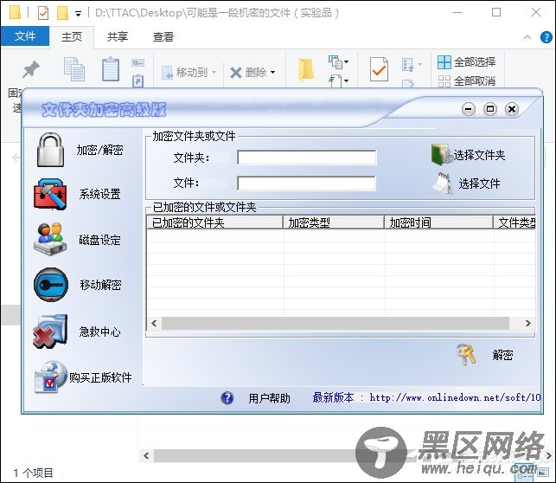Image resolution: width=556 pixels, height=483 pixels.
Task: Switch to Explorer 查看 tab
Action: [163, 36]
